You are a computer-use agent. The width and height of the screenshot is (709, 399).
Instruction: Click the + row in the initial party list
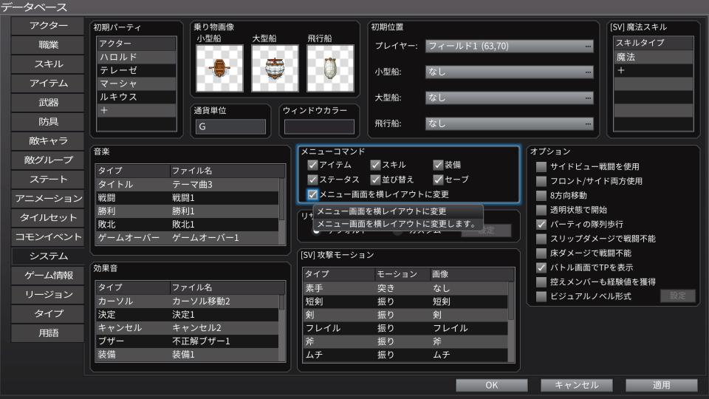(x=137, y=110)
